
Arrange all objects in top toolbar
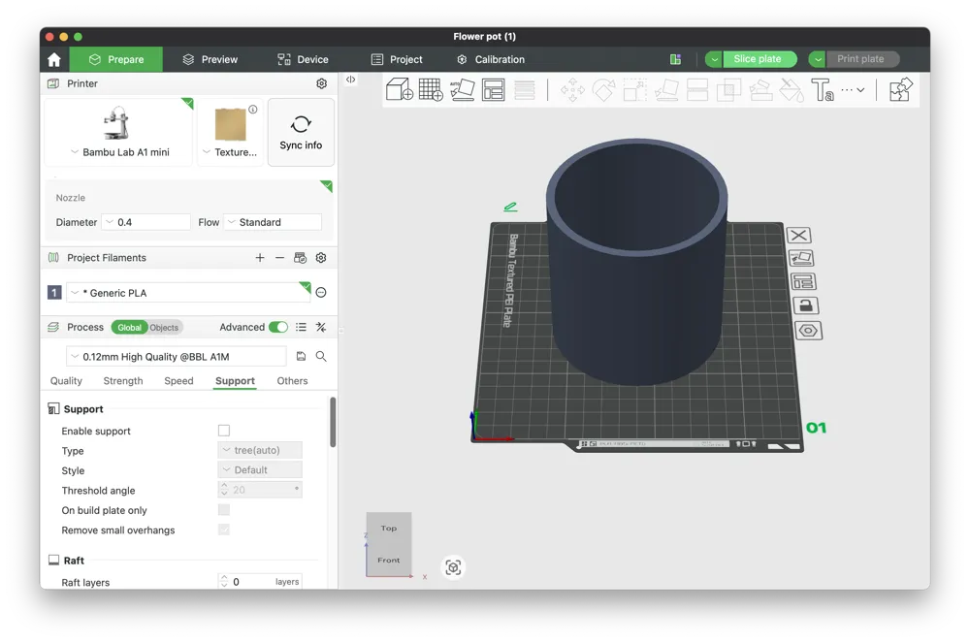click(x=493, y=89)
